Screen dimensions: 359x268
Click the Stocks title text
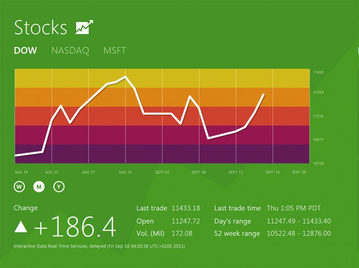(x=41, y=27)
